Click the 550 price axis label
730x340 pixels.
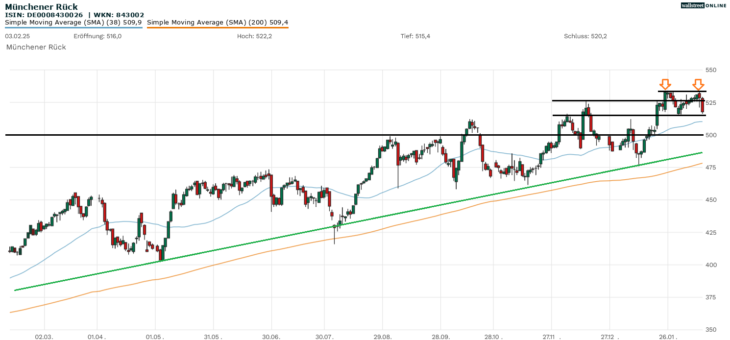(x=710, y=70)
